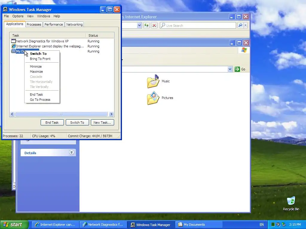Viewport: 306px width, 229px height.
Task: Choose End Task in context menu
Action: pos(36,95)
